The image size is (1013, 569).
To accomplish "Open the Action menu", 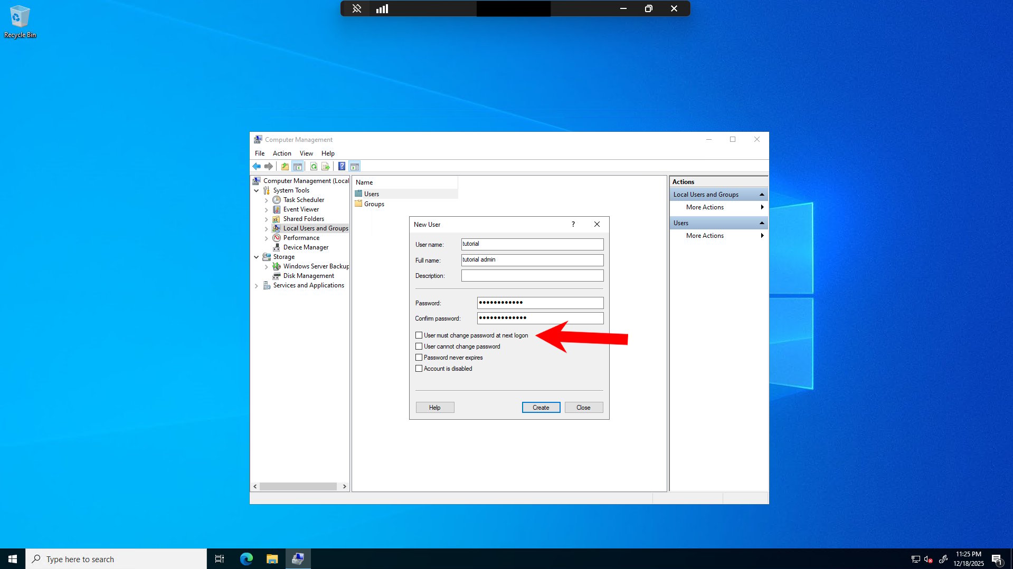I will [282, 153].
